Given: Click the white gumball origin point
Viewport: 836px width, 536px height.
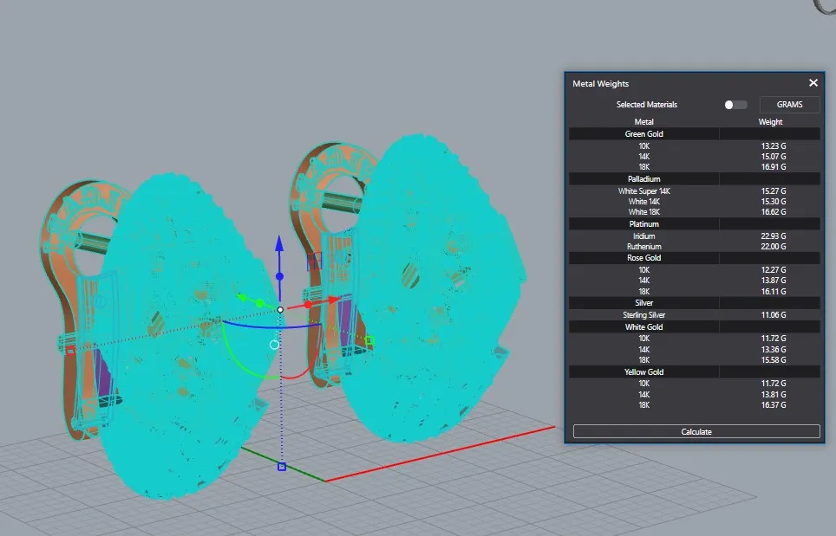Looking at the screenshot, I should pyautogui.click(x=280, y=309).
